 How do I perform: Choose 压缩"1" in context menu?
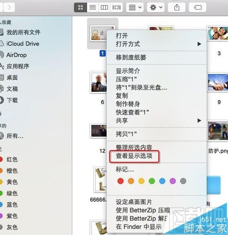[156, 79]
